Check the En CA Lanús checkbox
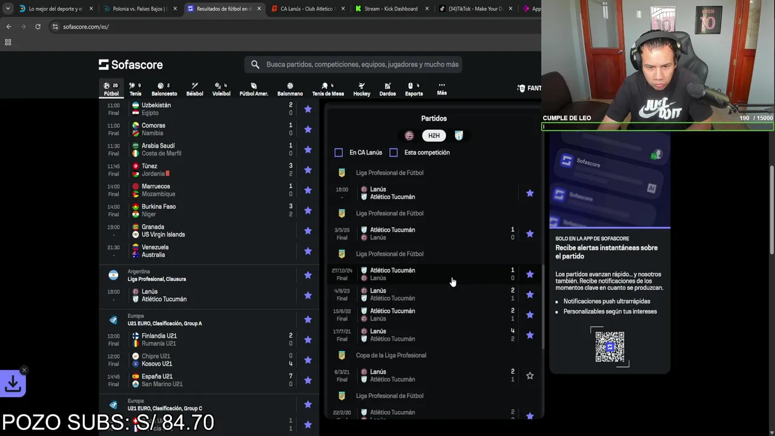The width and height of the screenshot is (775, 436). (338, 153)
